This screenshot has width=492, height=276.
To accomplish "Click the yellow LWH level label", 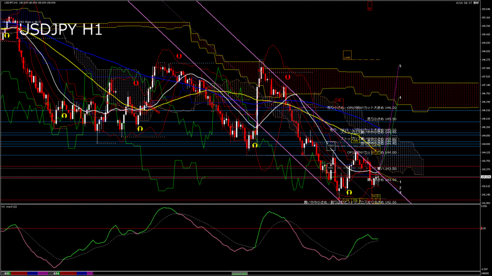I will (347, 57).
